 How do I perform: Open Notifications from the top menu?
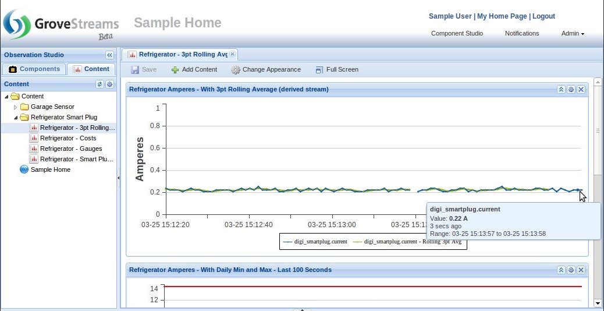[x=521, y=34]
